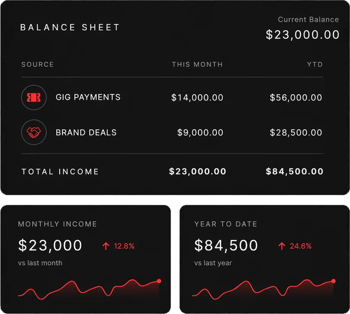Viewport: 350px width, 314px height.
Task: Select the BRAND DEALS row label
Action: pyautogui.click(x=86, y=132)
